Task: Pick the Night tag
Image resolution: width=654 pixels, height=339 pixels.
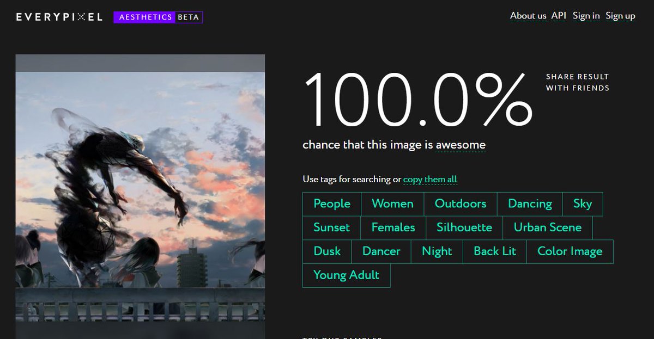Action: click(x=437, y=252)
